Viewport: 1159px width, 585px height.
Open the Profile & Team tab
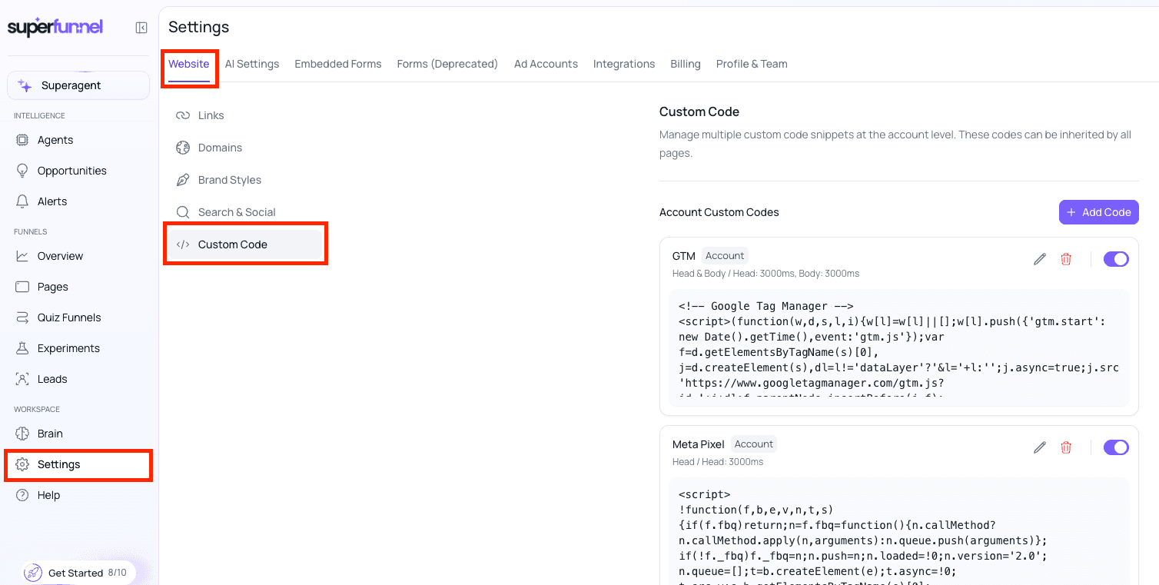click(x=752, y=64)
